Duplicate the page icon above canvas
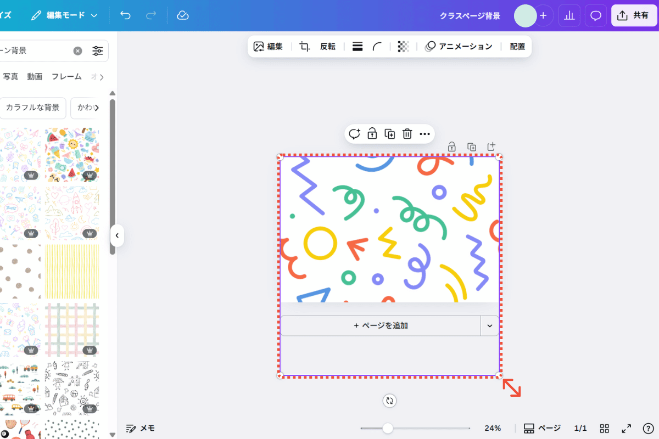The image size is (659, 439). pyautogui.click(x=471, y=147)
